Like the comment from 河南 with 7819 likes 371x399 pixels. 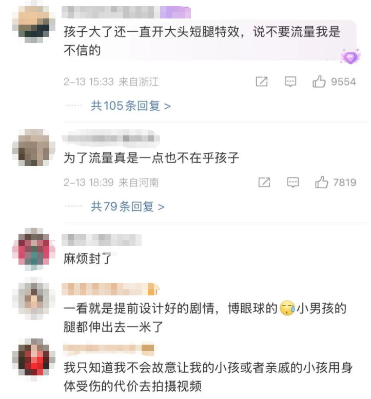321,182
